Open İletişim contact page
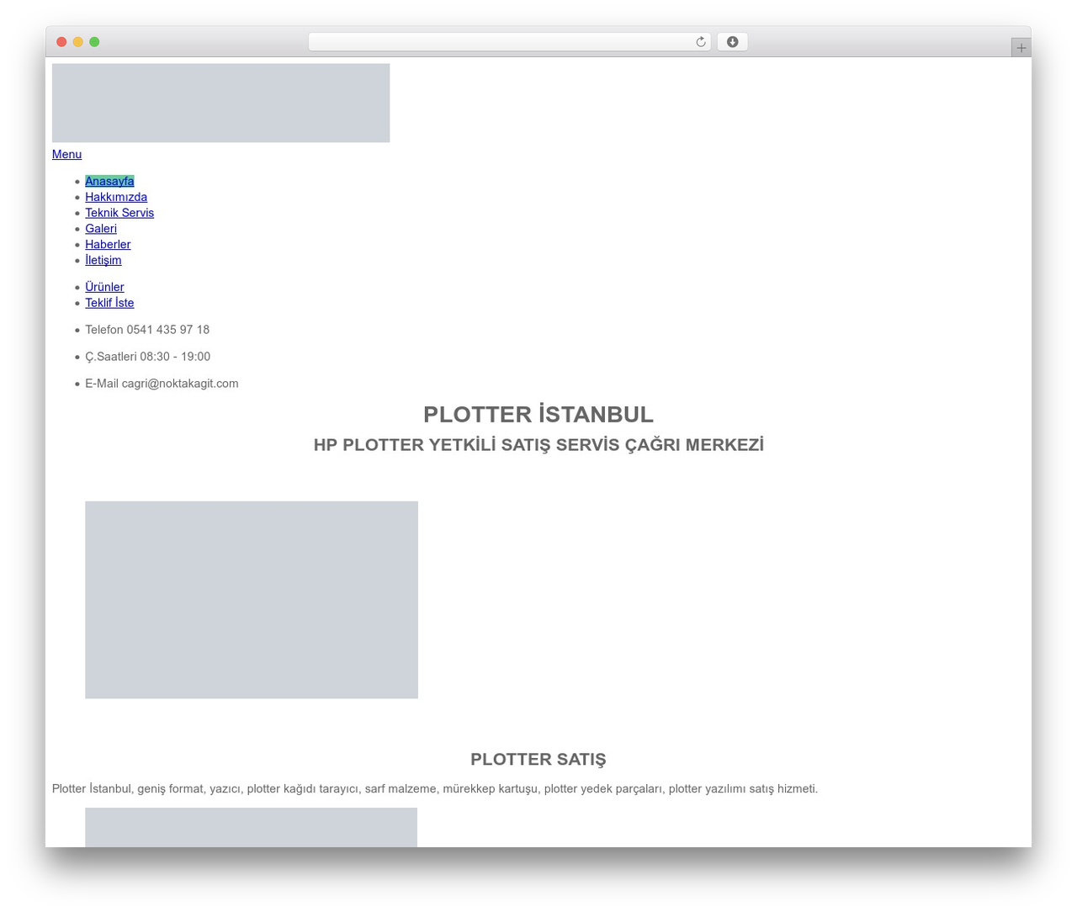This screenshot has width=1077, height=912. click(103, 261)
